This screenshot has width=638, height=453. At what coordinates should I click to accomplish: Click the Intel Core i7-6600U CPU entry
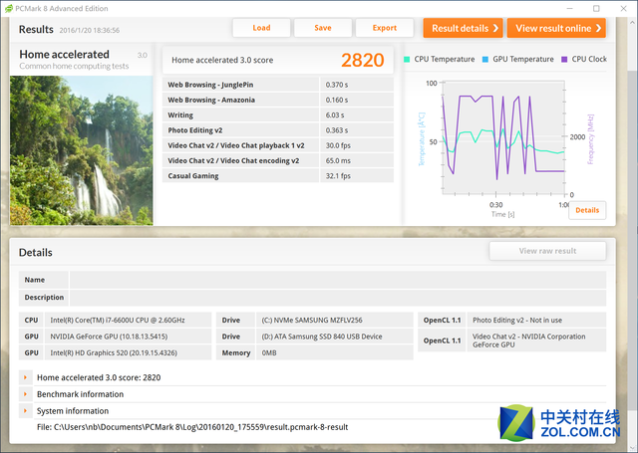(x=128, y=321)
